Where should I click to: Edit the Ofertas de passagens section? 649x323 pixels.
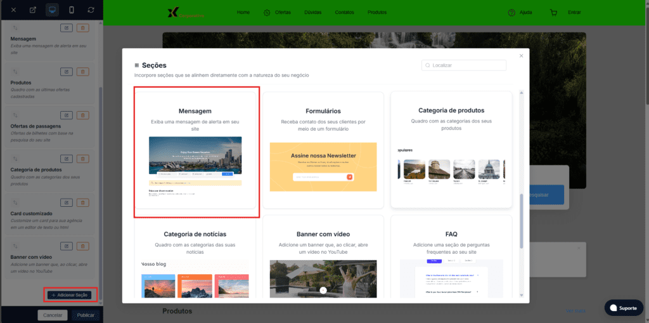point(66,115)
